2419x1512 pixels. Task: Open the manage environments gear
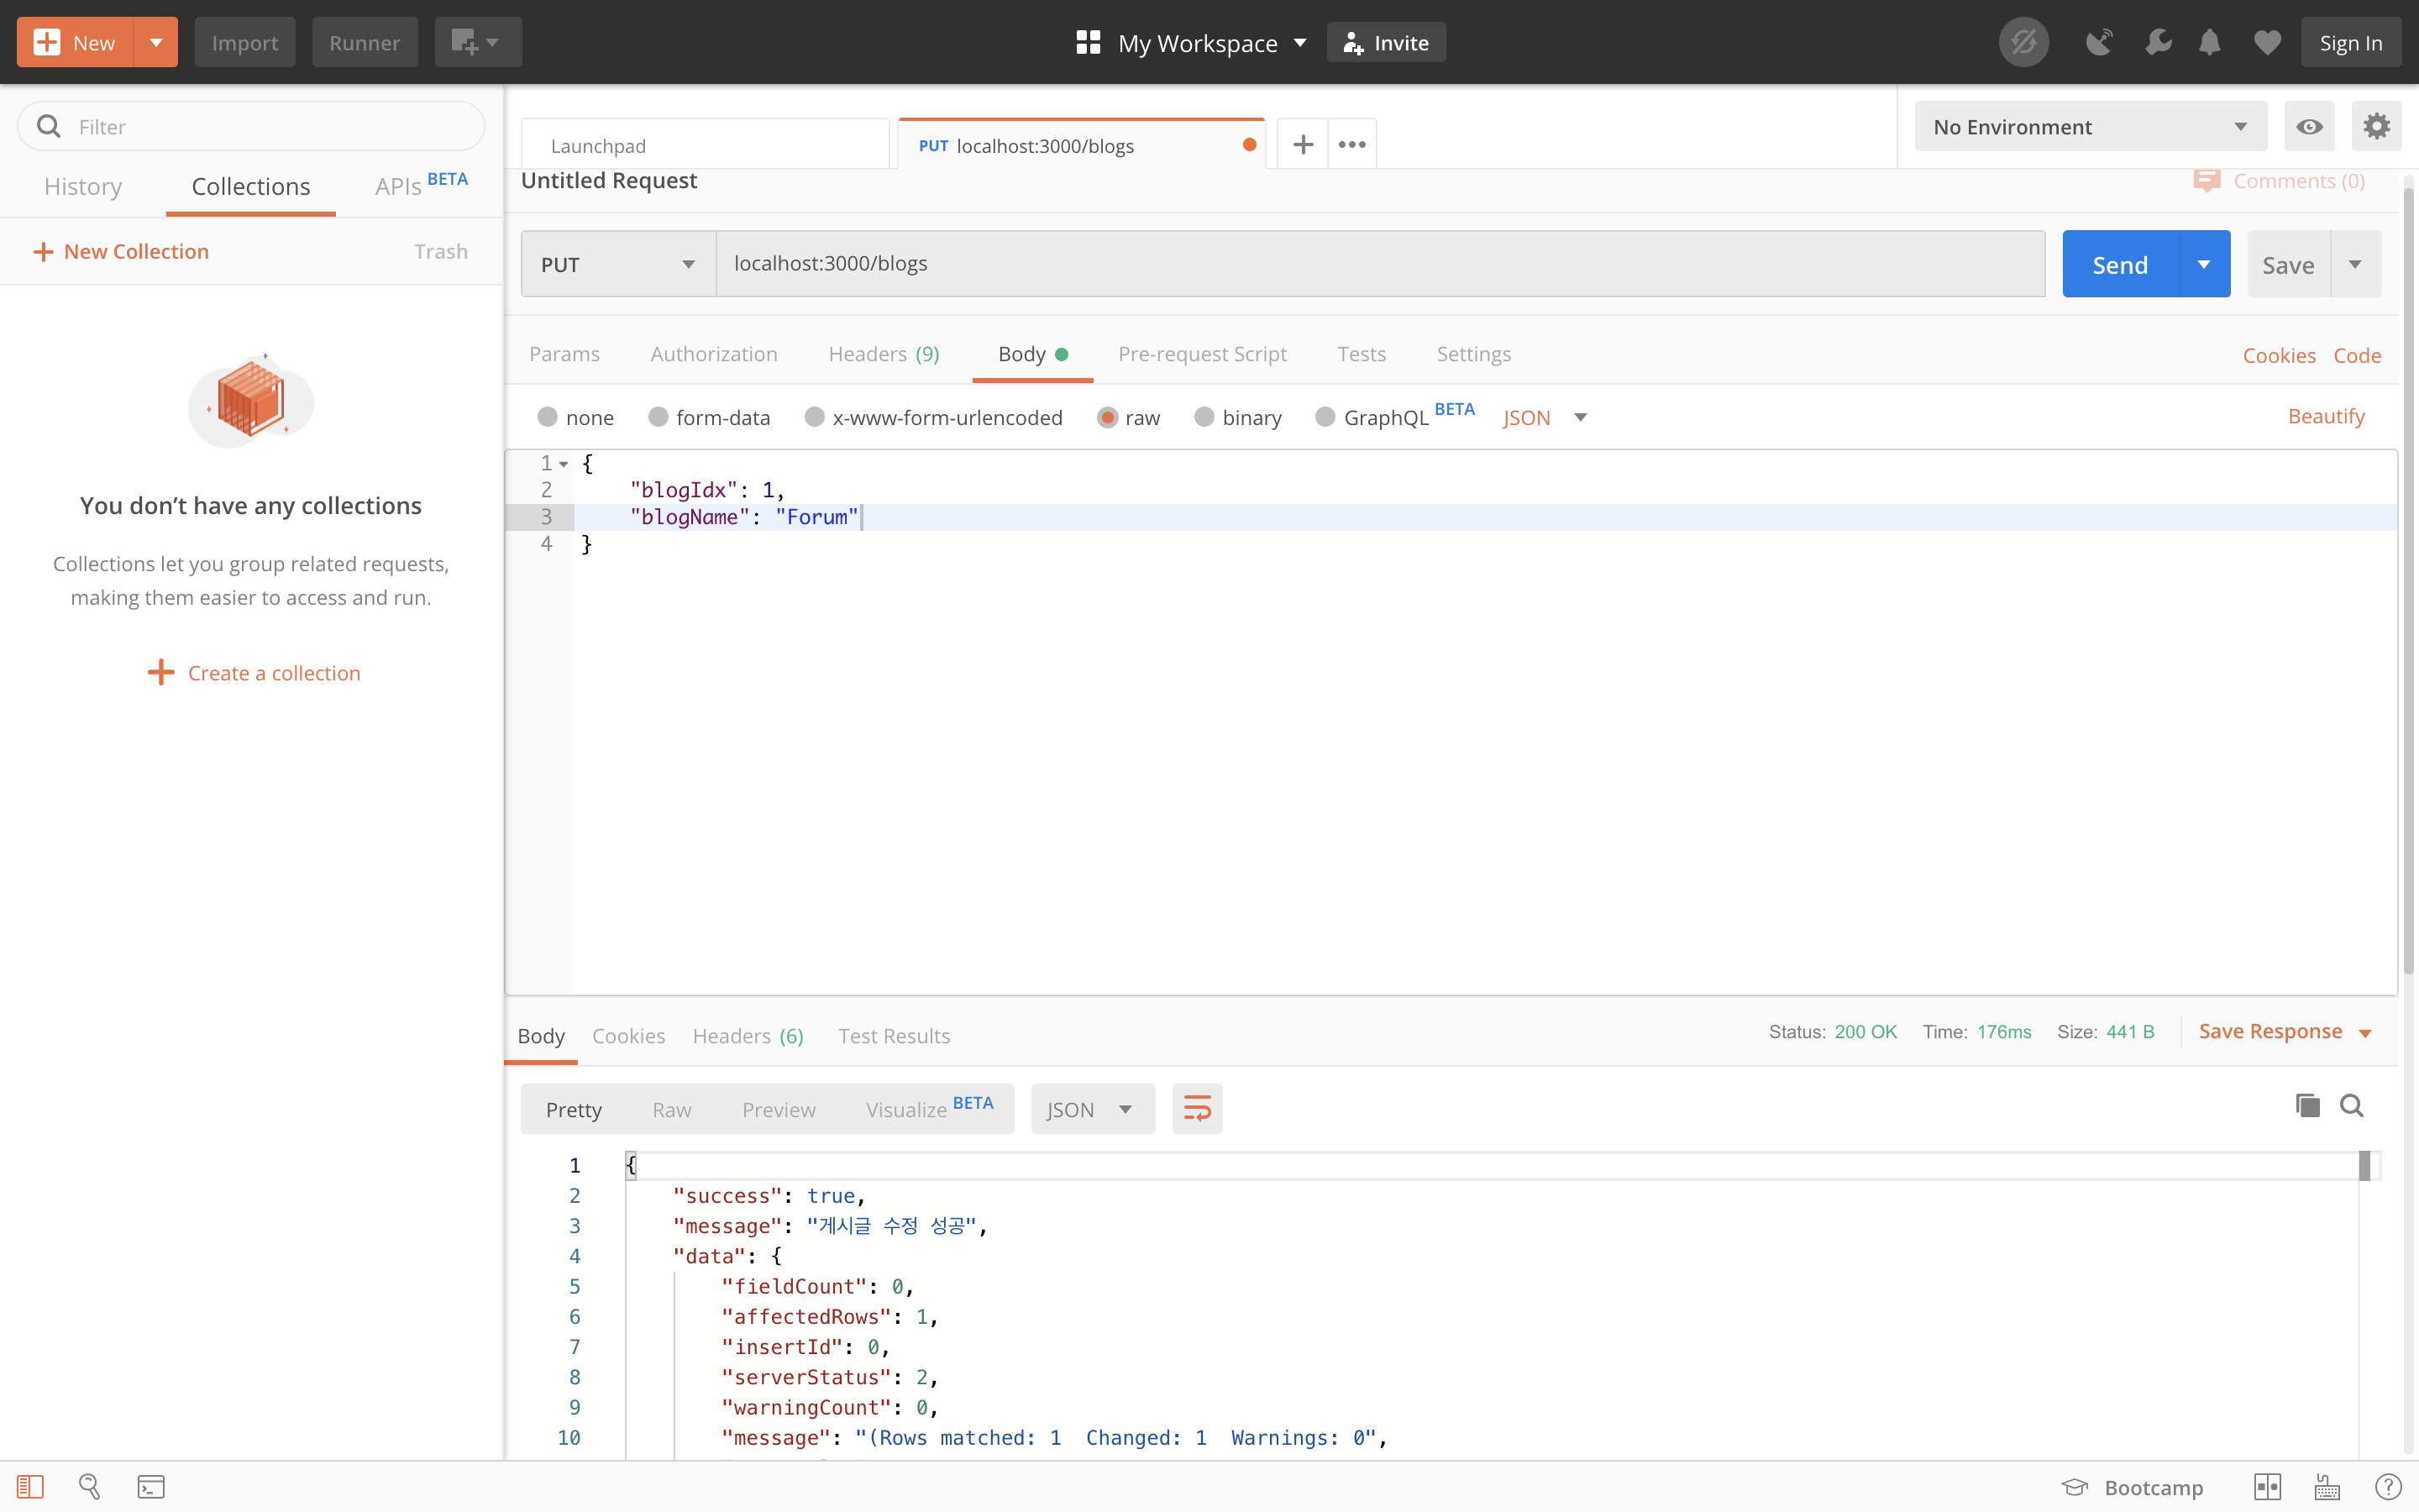(x=2376, y=126)
